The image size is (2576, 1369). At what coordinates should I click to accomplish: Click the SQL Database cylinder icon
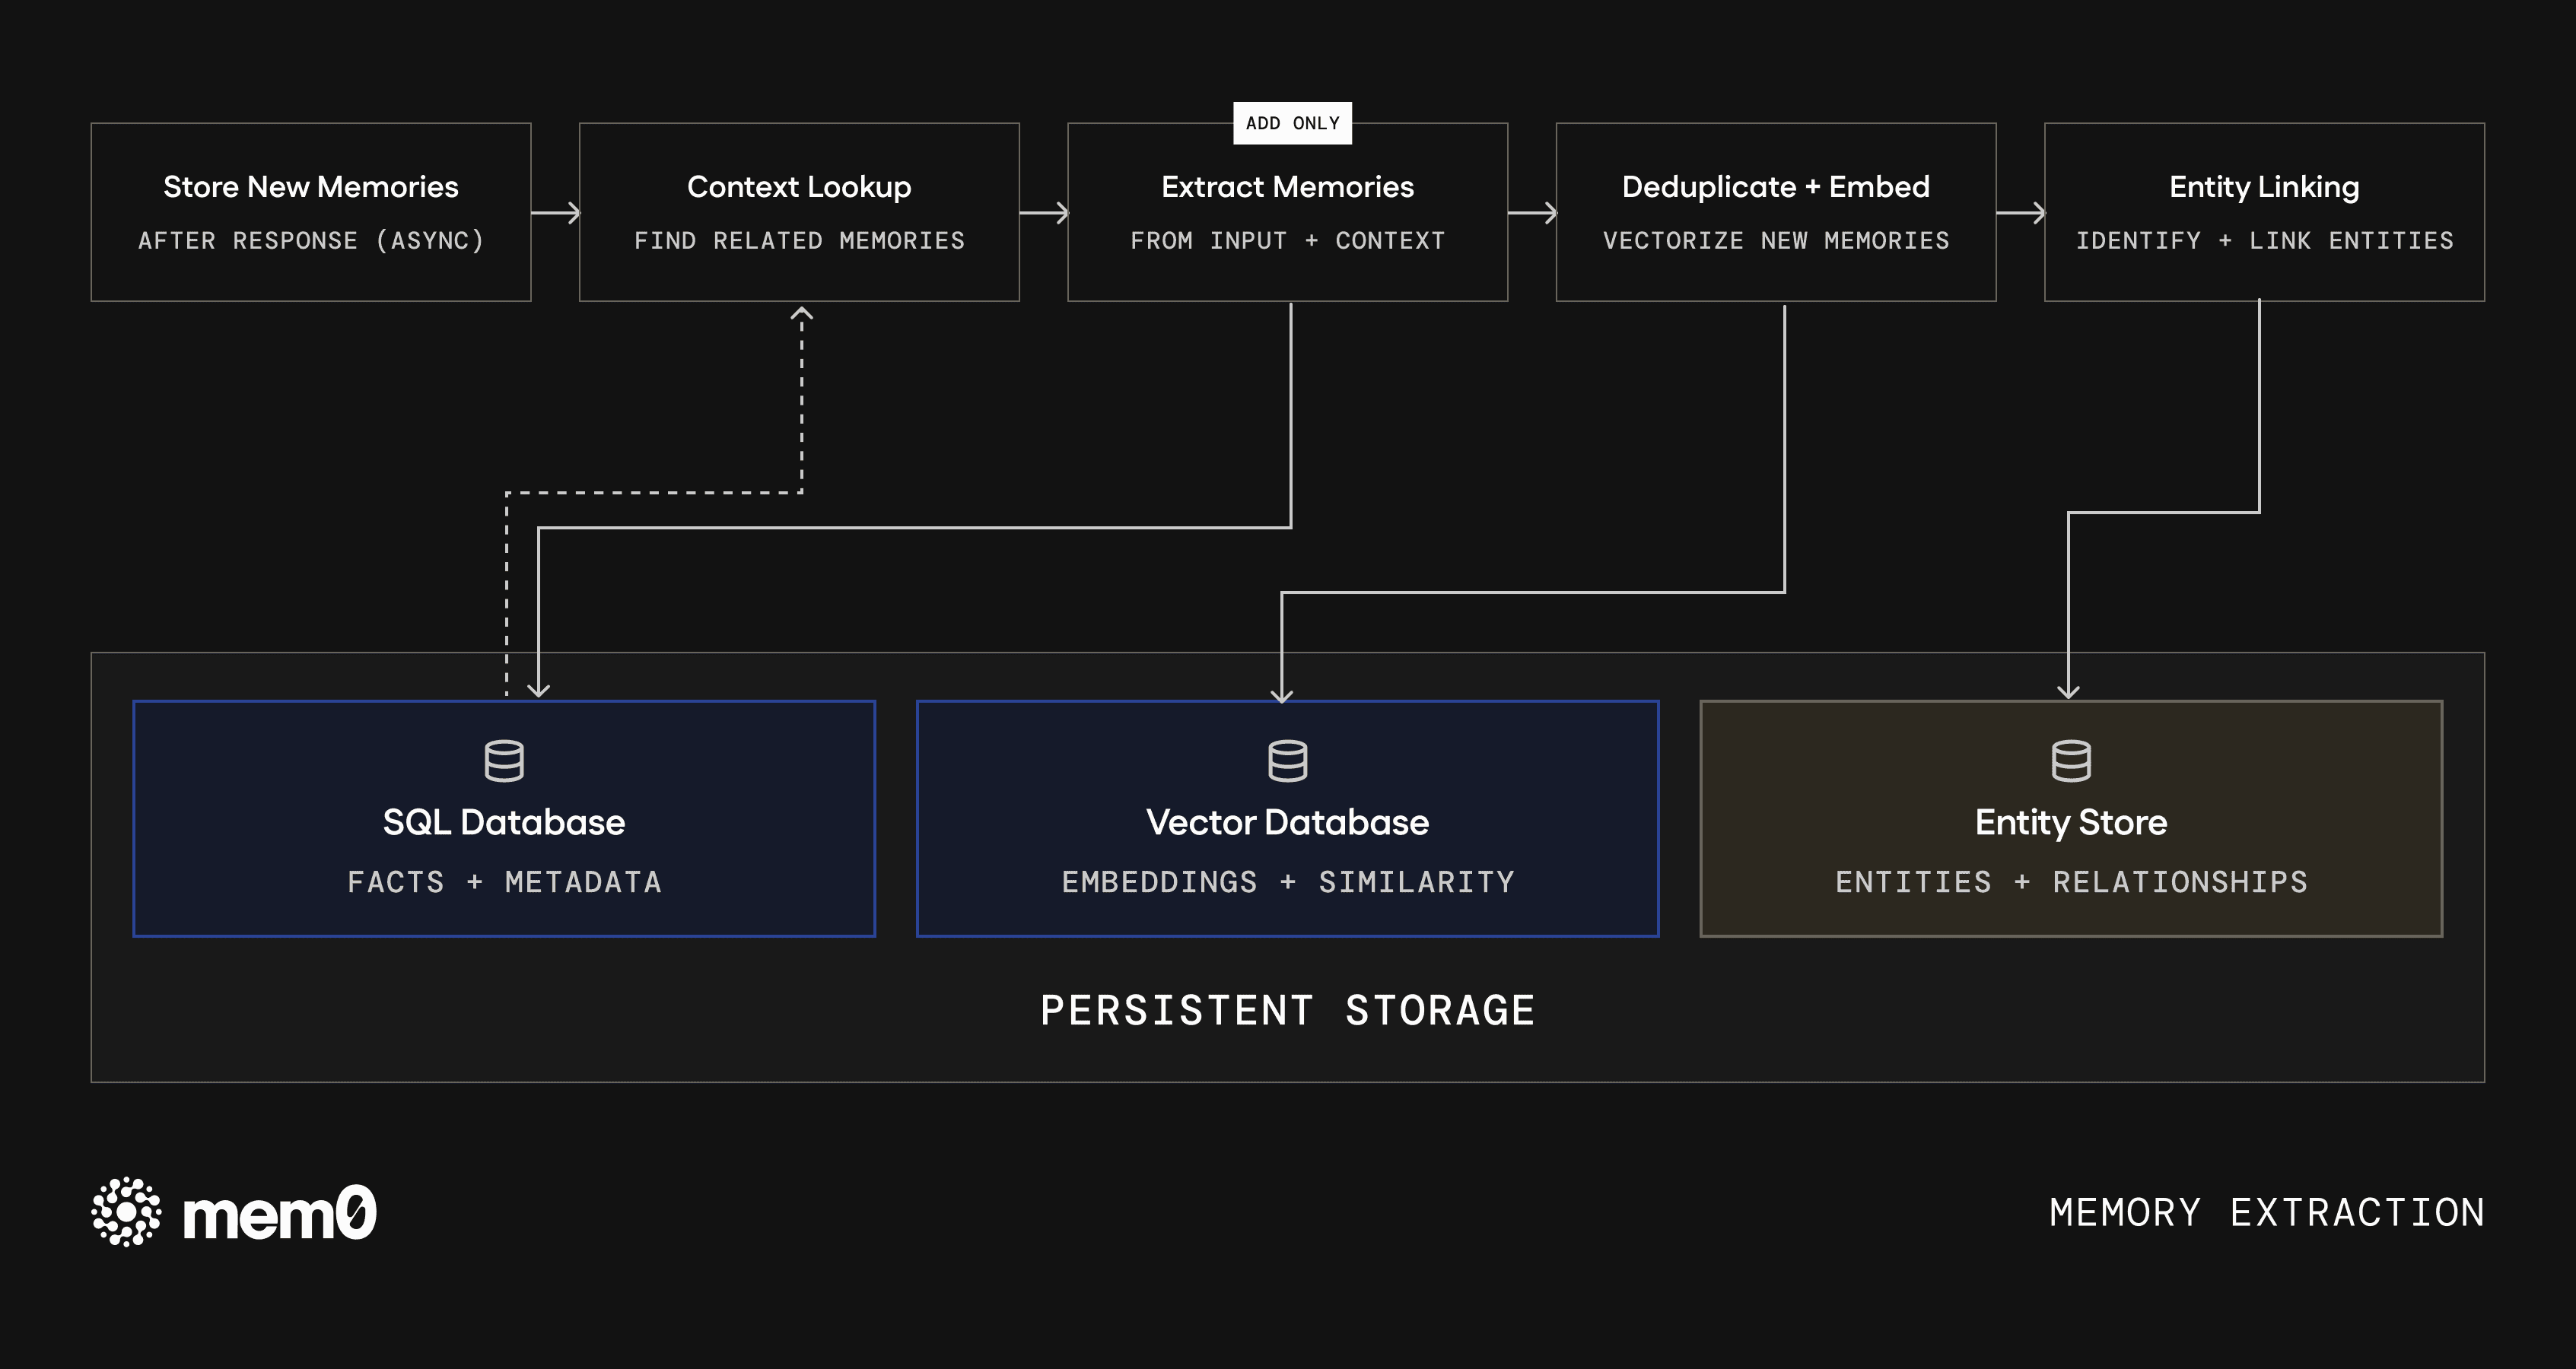click(x=504, y=761)
